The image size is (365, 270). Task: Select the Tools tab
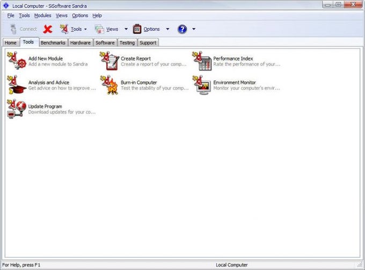[28, 42]
